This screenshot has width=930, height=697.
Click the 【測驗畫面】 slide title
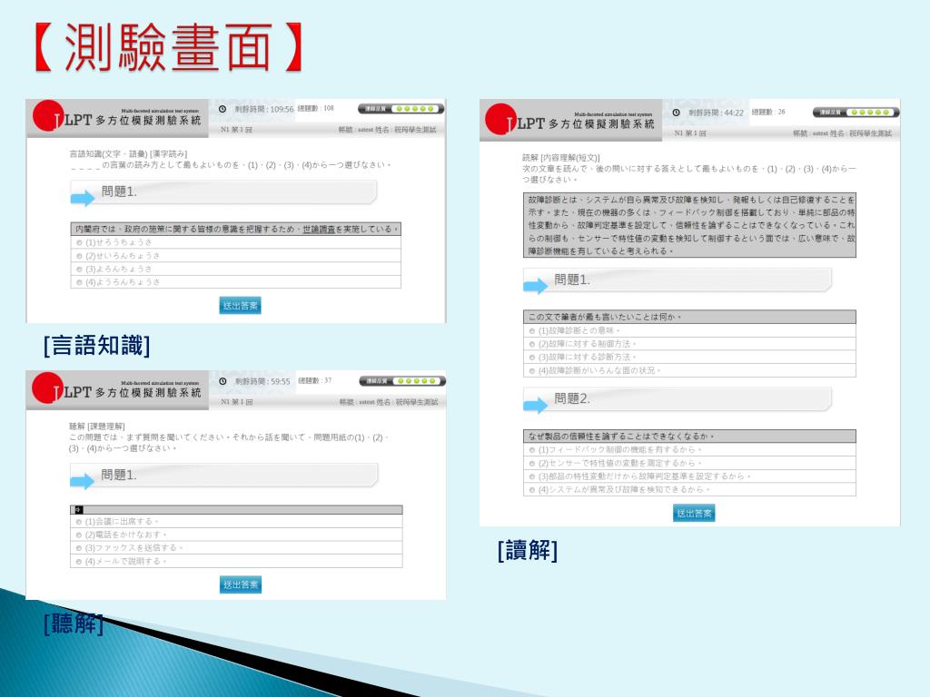[x=170, y=47]
